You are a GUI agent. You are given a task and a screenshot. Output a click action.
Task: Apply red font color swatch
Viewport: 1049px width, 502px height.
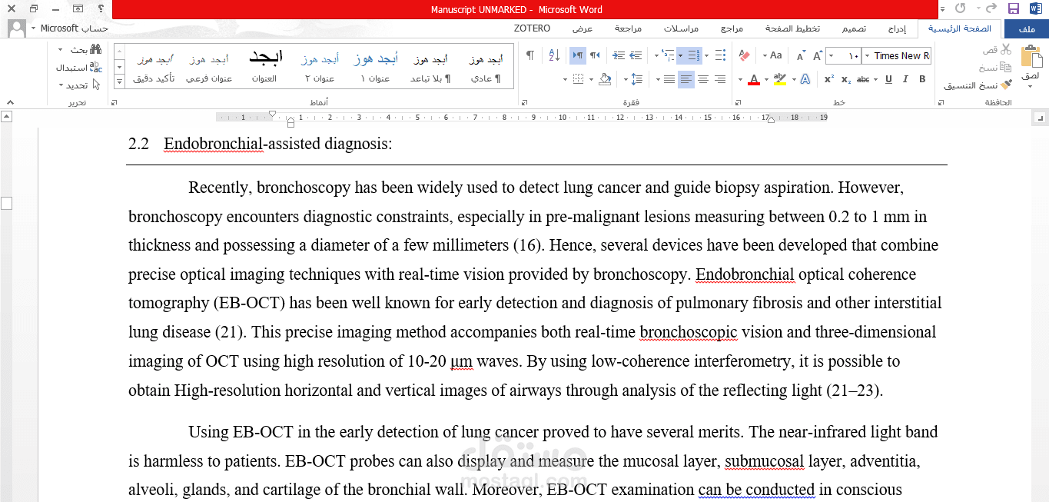tap(753, 79)
